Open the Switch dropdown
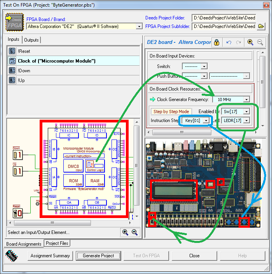 pyautogui.click(x=204, y=66)
